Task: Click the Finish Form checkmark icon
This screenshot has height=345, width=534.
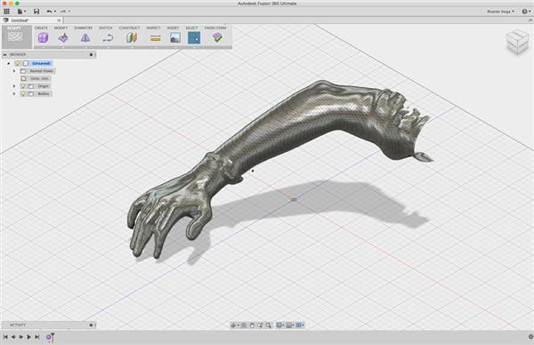Action: [x=217, y=37]
